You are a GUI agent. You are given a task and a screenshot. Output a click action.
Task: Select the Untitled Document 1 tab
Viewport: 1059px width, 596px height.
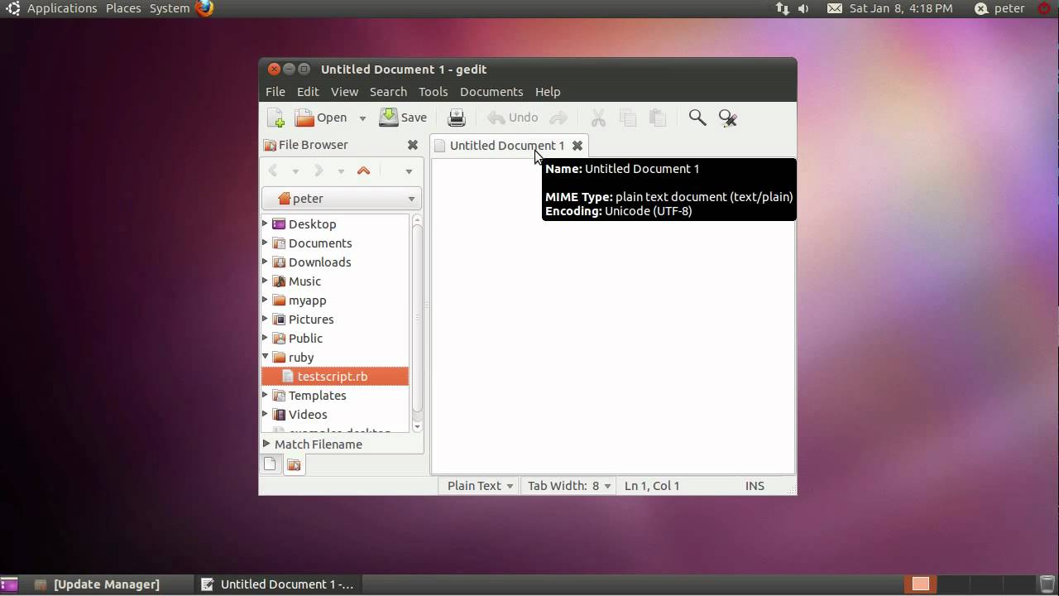[x=507, y=146]
